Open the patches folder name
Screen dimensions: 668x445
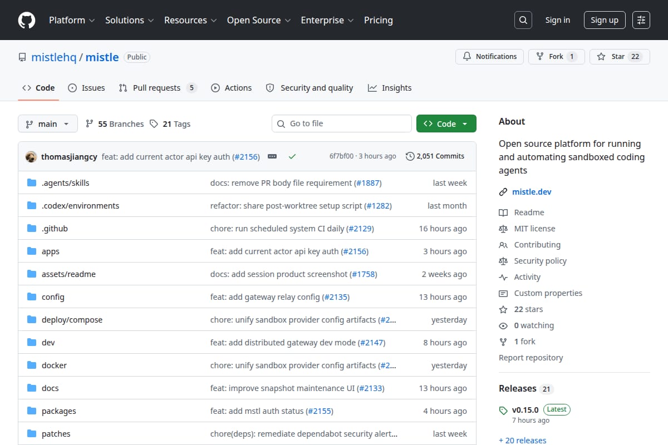(56, 434)
